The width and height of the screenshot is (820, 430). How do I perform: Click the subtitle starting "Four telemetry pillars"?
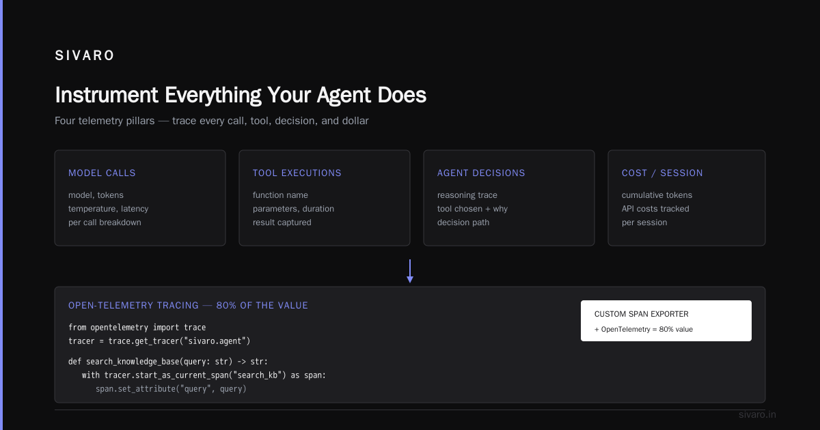(x=212, y=121)
